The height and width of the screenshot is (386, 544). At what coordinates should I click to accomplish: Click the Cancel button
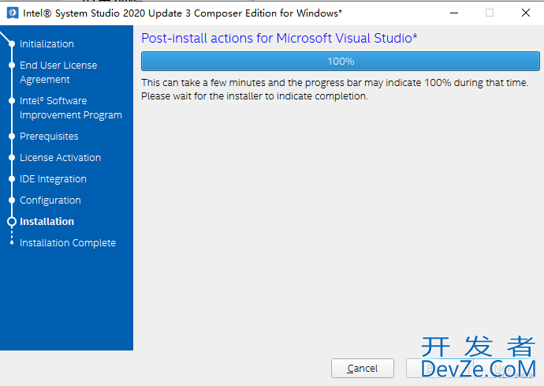pos(362,368)
